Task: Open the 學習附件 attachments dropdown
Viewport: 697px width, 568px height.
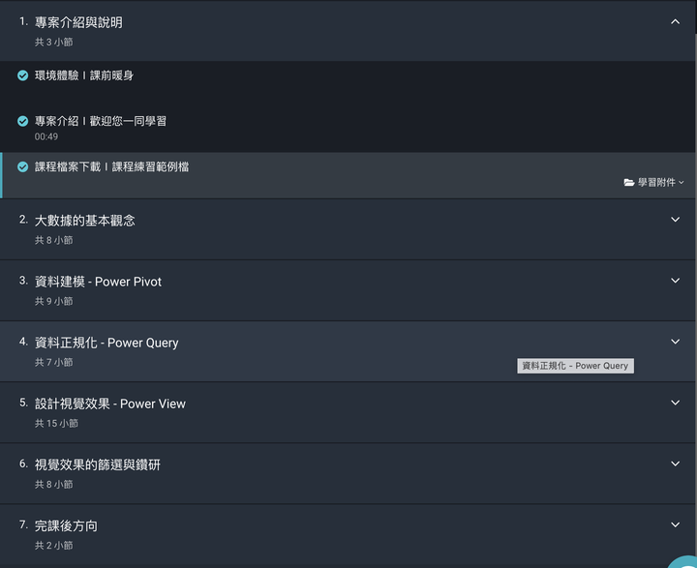Action: tap(653, 182)
